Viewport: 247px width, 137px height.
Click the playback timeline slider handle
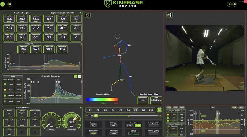coord(129,116)
